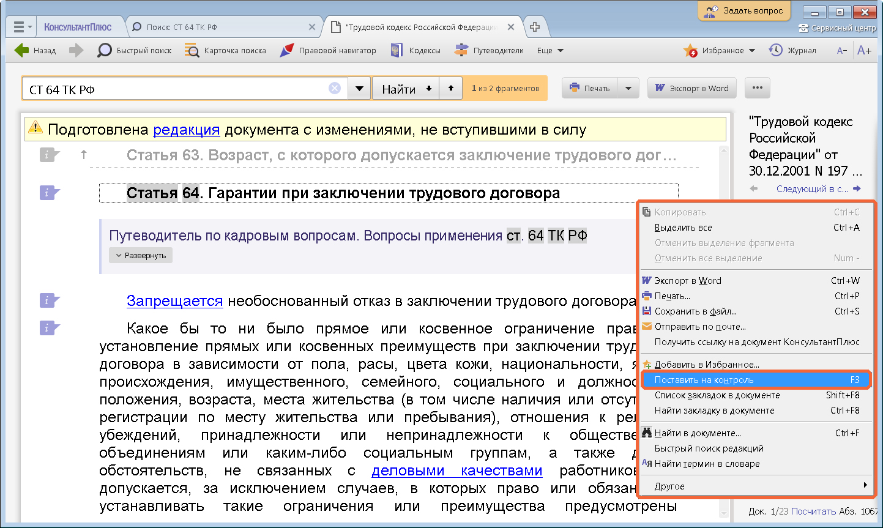Choose Получить ссылку на документ КонсультантПлюс

pyautogui.click(x=756, y=342)
